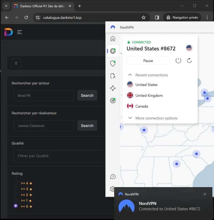Select the >= 4 star rating option

click(x=16, y=183)
